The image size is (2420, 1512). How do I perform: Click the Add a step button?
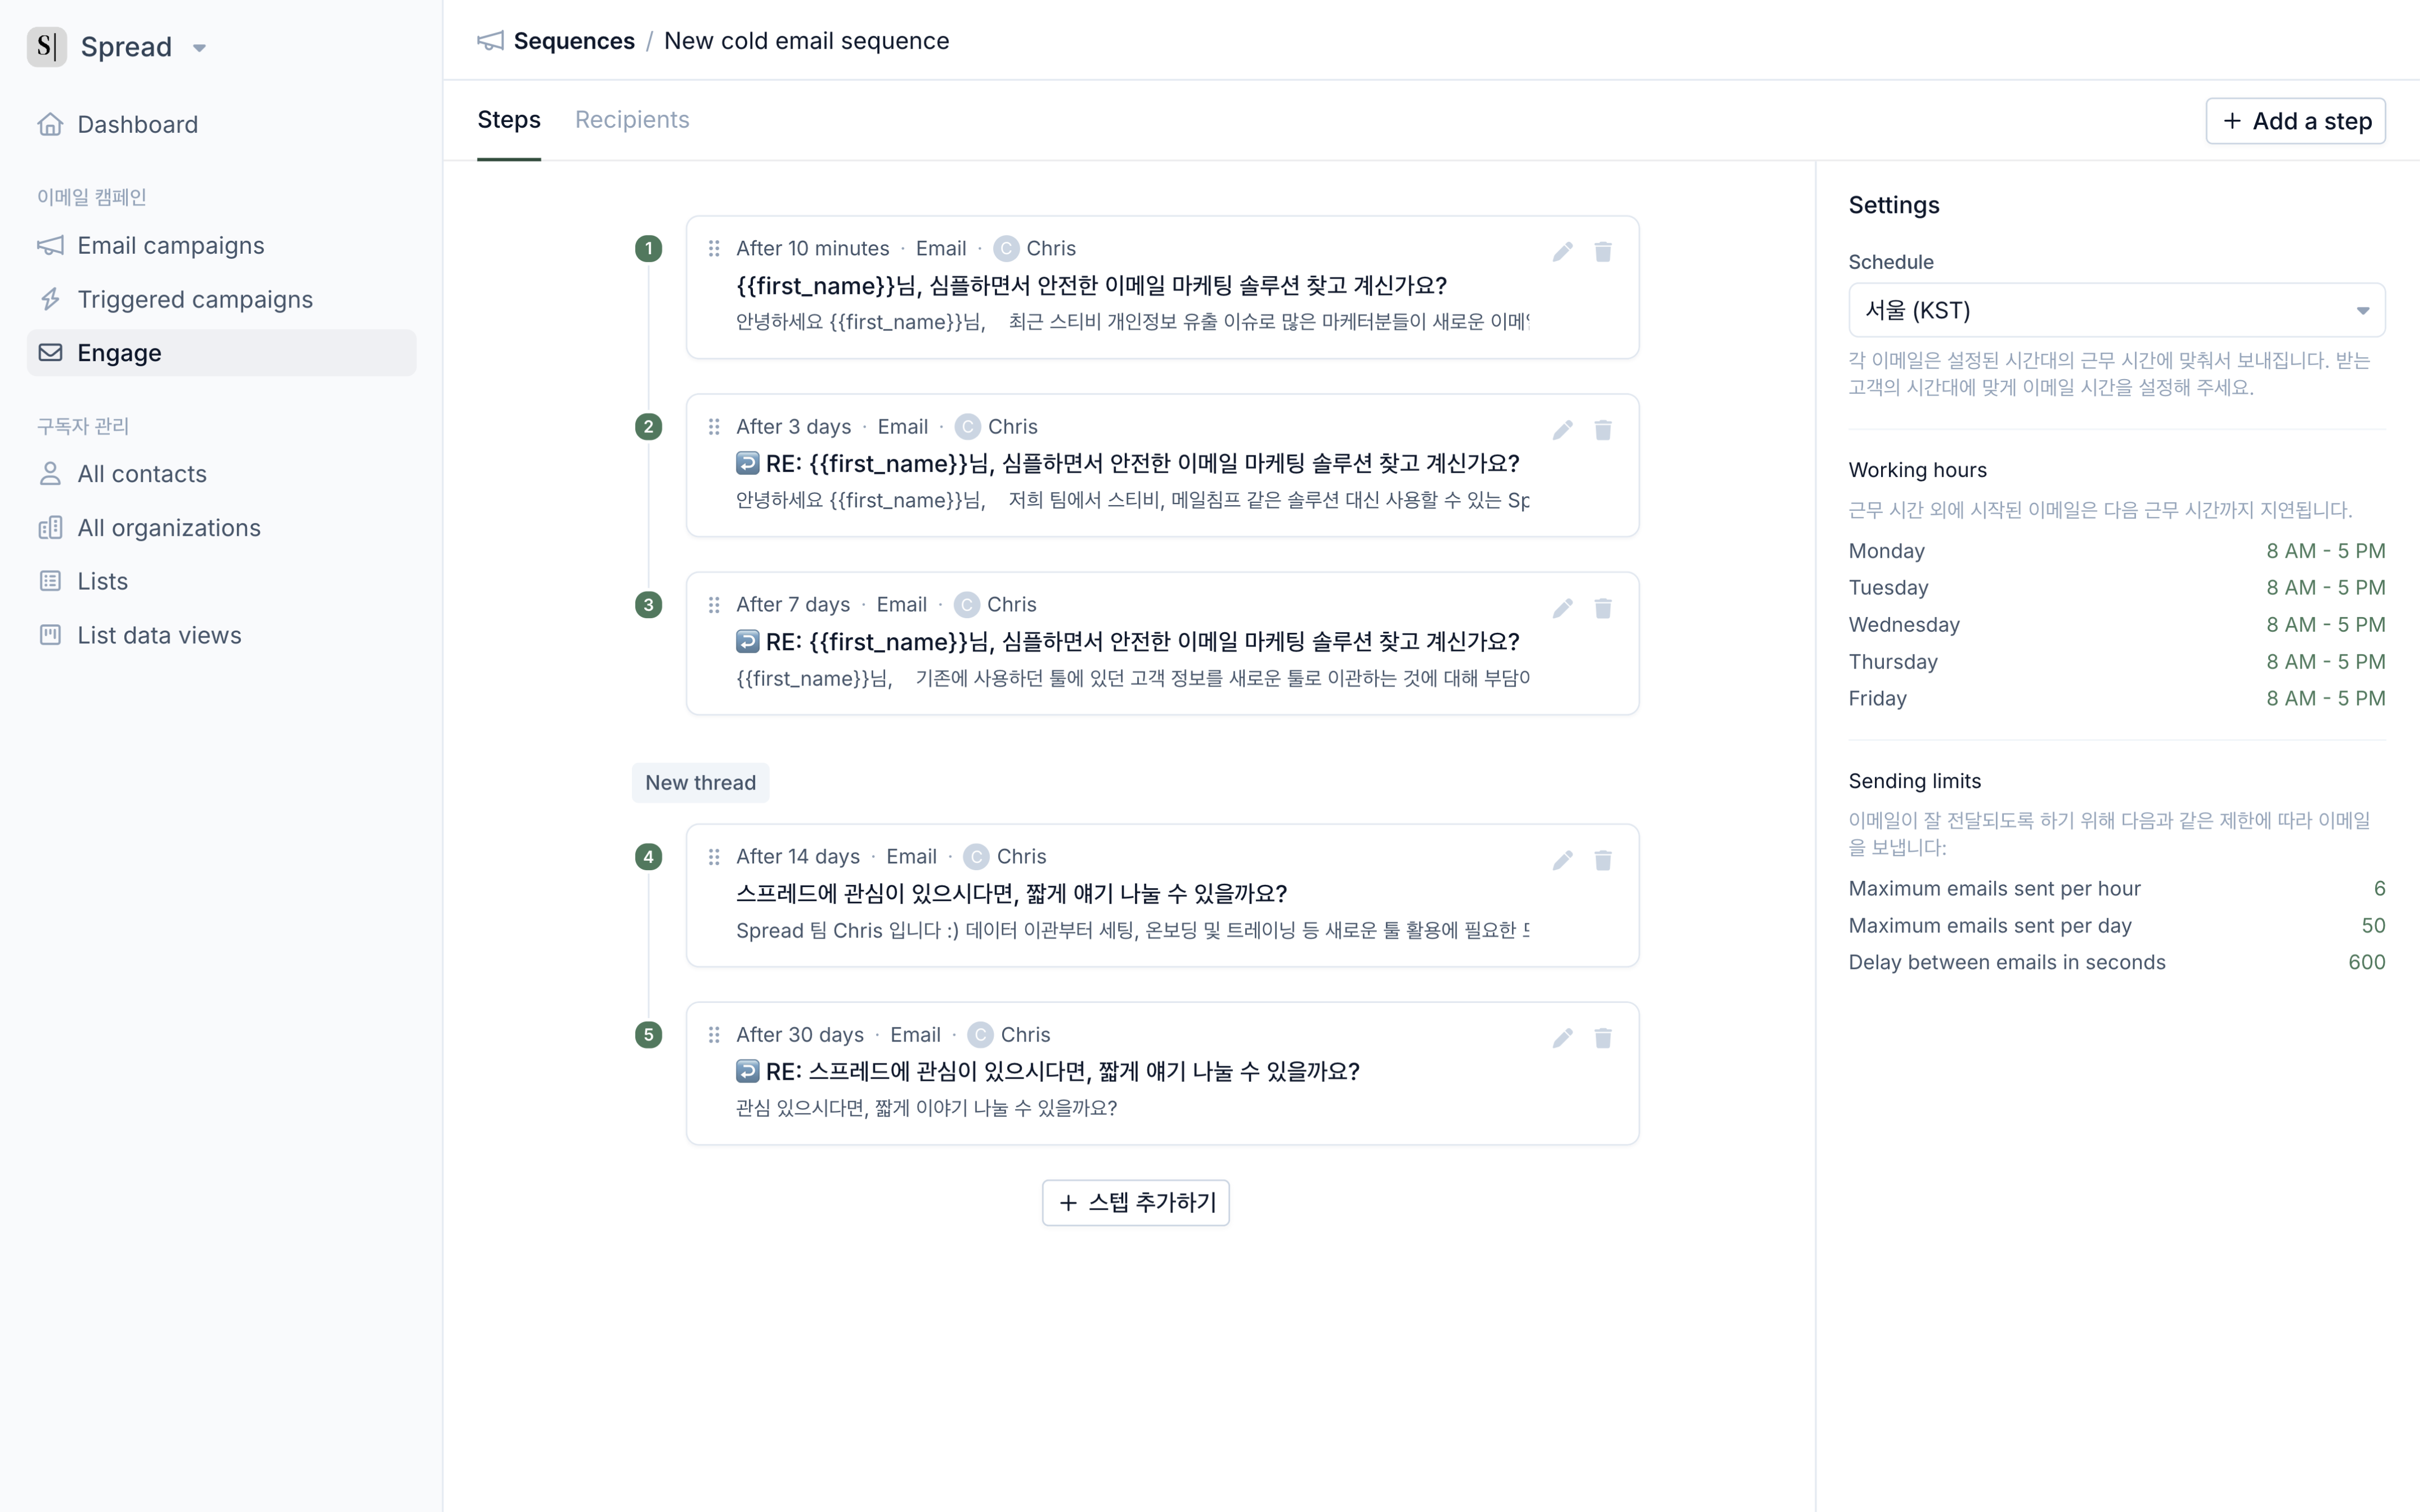(x=2295, y=121)
